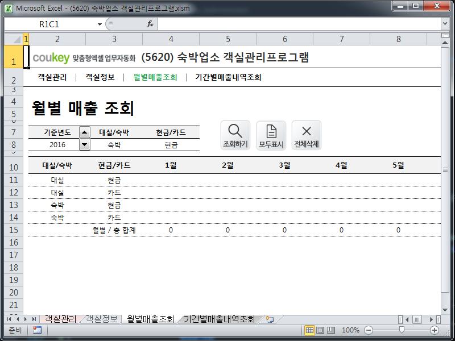Click the 객실관리 navigation link
Image resolution: width=455 pixels, height=341 pixels.
click(52, 77)
